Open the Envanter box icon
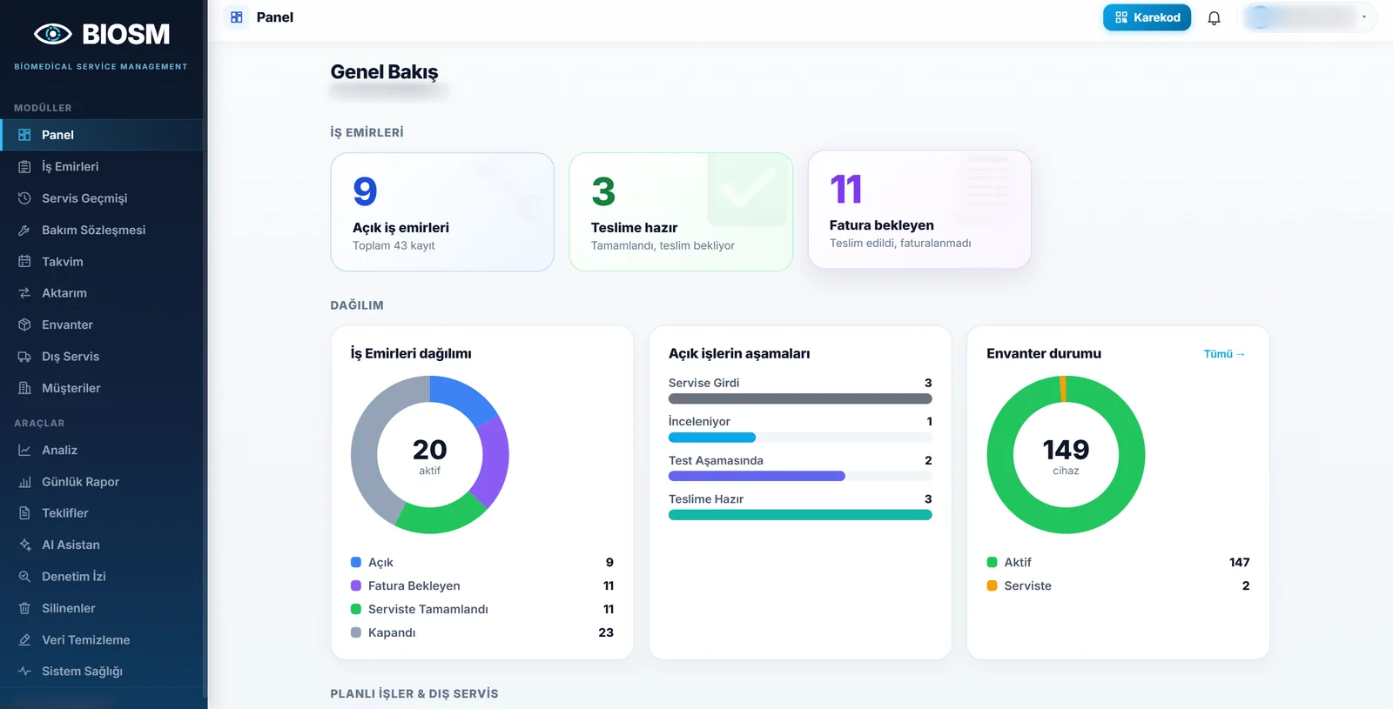Screen dimensions: 1393x709 click(x=24, y=324)
